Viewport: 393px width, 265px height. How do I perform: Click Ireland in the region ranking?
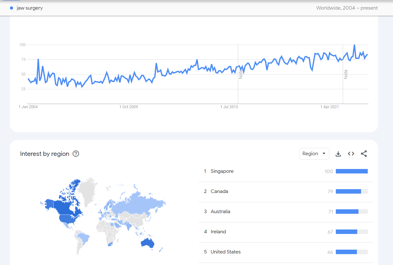tap(218, 232)
